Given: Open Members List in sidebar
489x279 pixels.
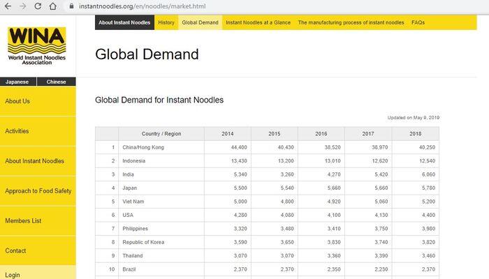Looking at the screenshot, I should 38,221.
